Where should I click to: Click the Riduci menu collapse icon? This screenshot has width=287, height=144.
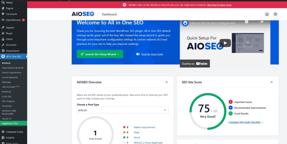[x=3, y=143]
